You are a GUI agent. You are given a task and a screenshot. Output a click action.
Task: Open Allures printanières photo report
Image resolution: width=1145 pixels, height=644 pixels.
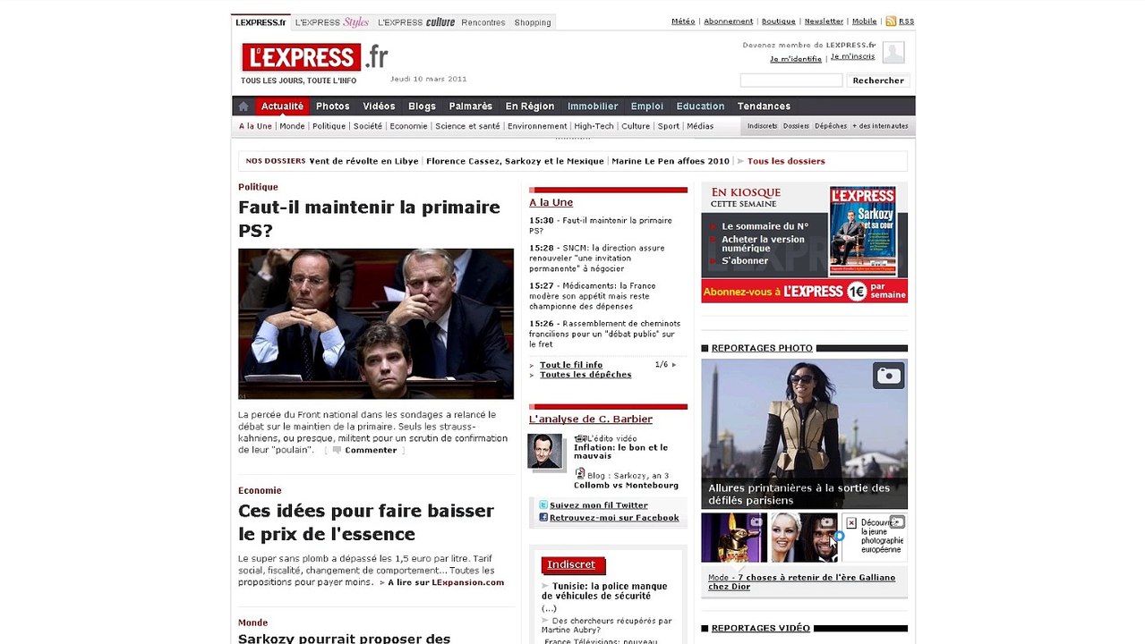(804, 434)
